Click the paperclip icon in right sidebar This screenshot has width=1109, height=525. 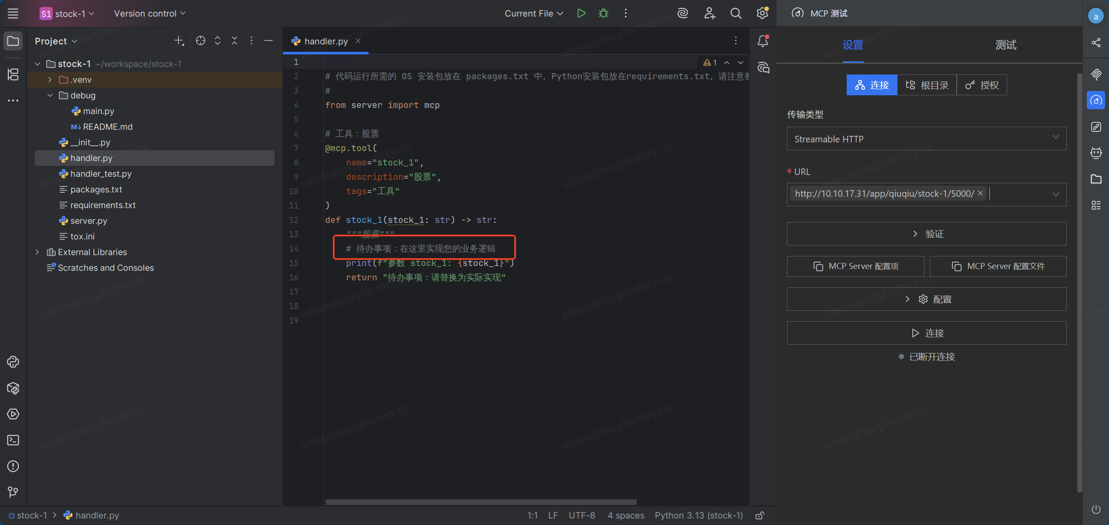1096,74
